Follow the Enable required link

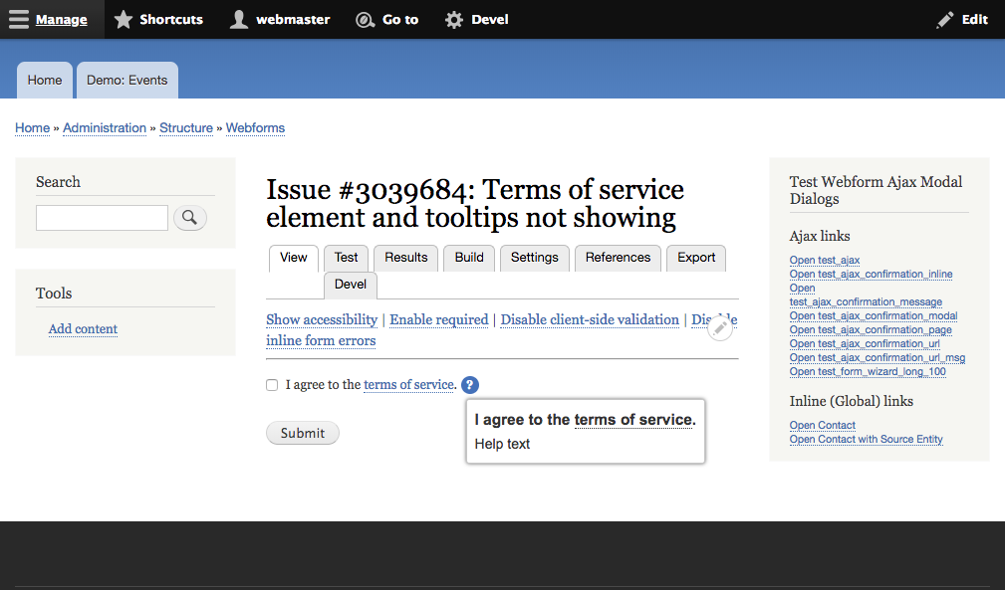coord(439,319)
